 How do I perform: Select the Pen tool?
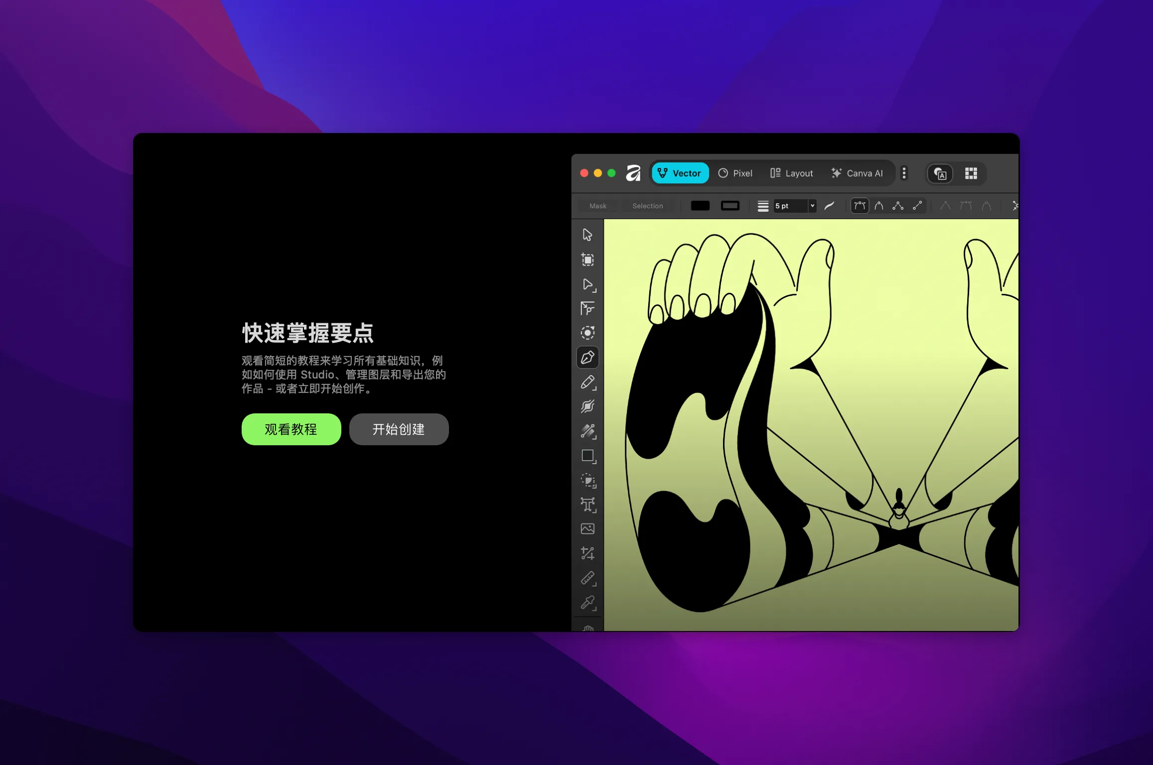[x=587, y=358]
